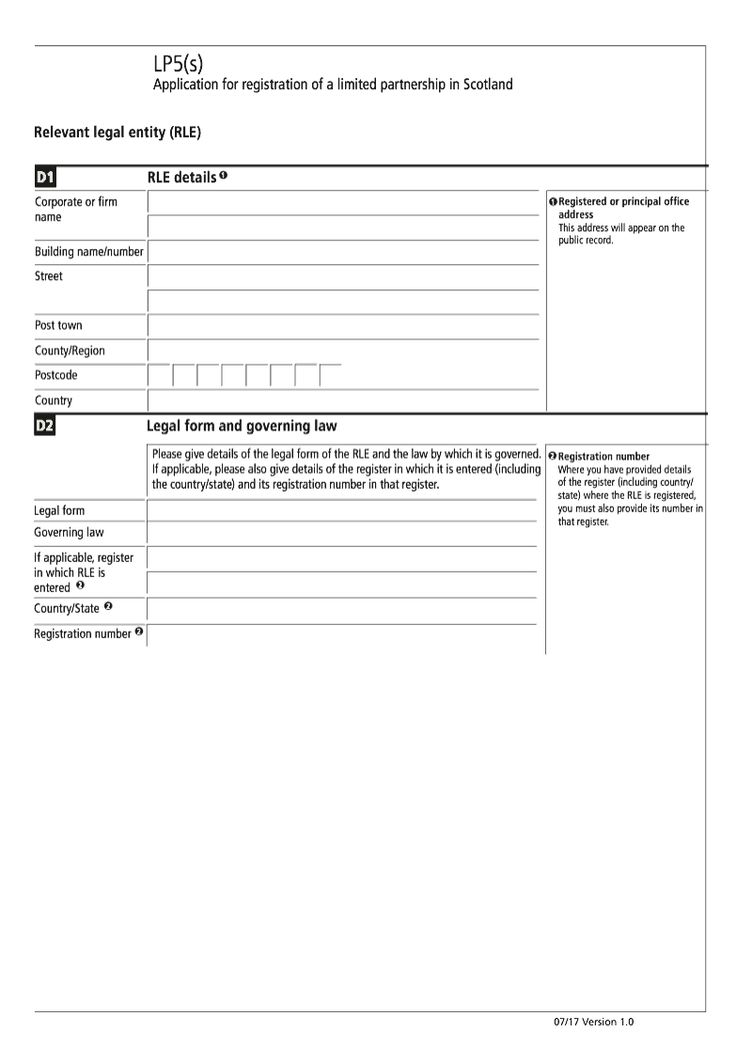Select the Post town field

[343, 326]
